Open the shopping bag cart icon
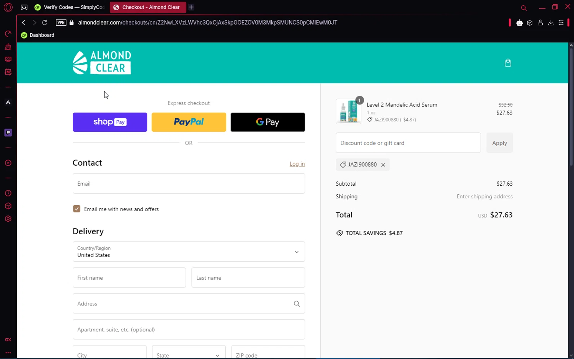This screenshot has height=359, width=574. 508,63
